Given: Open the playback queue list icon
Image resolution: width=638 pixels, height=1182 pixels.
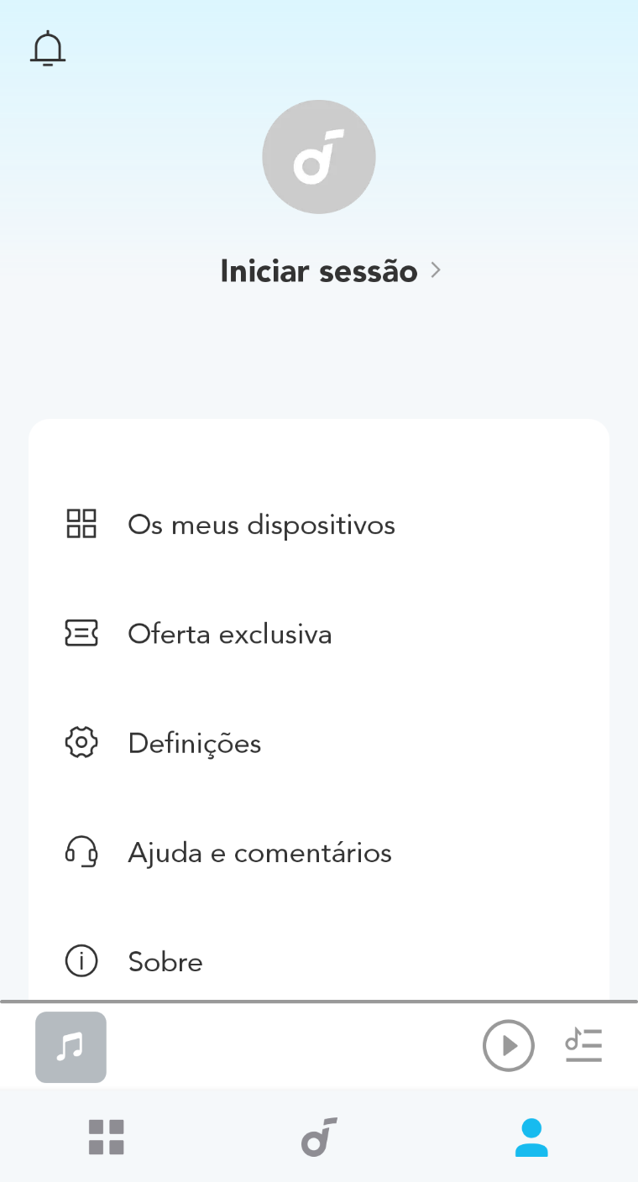Looking at the screenshot, I should [x=583, y=1046].
